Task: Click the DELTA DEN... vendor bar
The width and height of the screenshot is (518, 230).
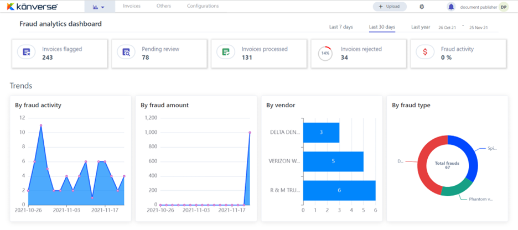Action: point(321,133)
